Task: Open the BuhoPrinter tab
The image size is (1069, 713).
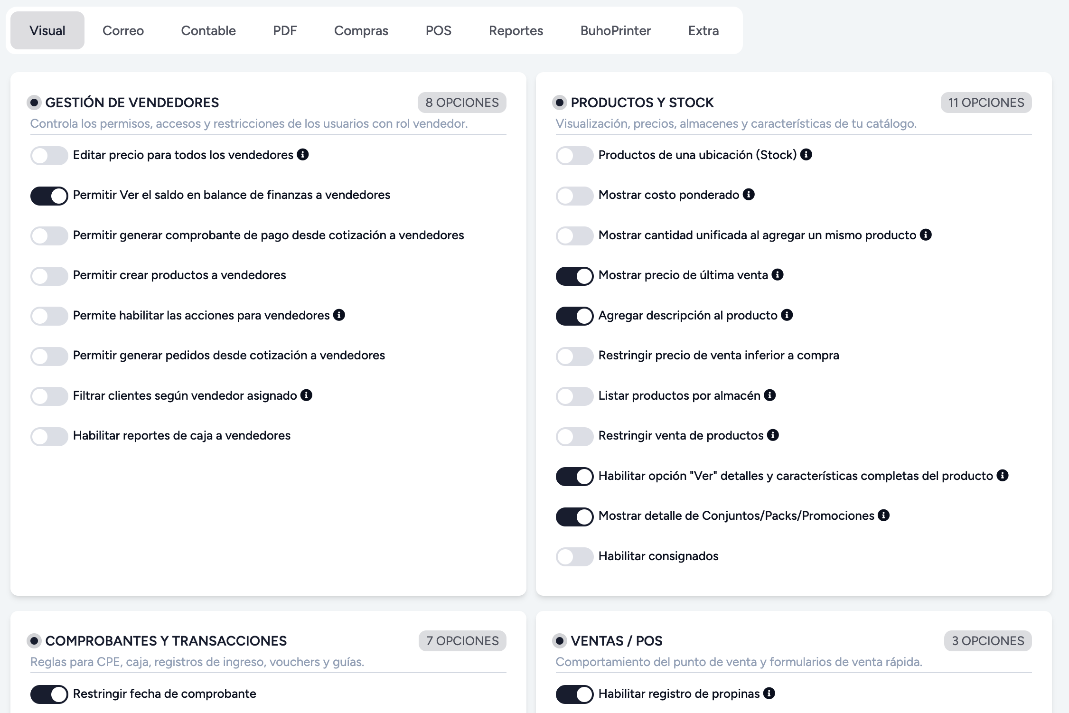Action: click(616, 30)
